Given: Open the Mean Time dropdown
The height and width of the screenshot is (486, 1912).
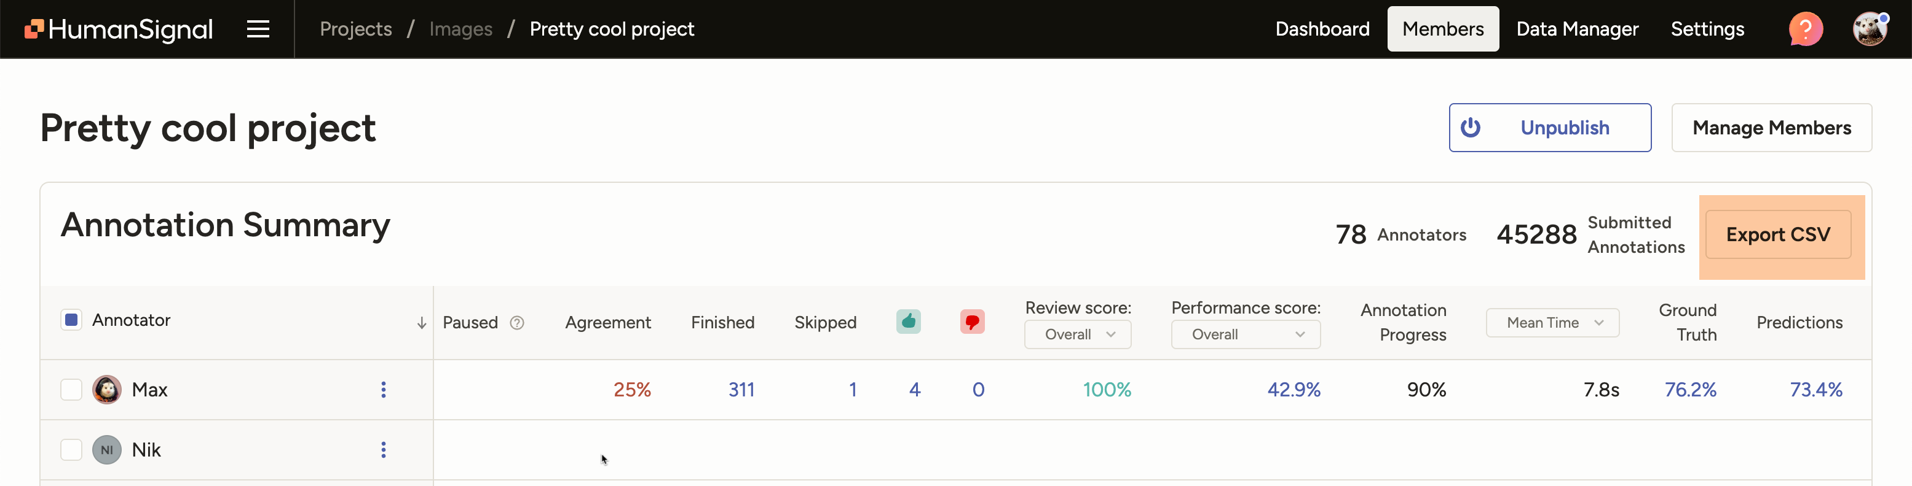Looking at the screenshot, I should (1552, 322).
